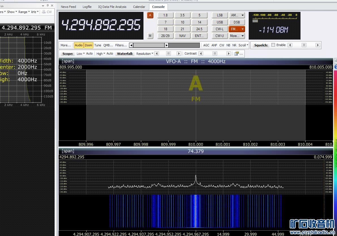337x236 pixels.
Task: Click the NAV button
Action: (182, 36)
